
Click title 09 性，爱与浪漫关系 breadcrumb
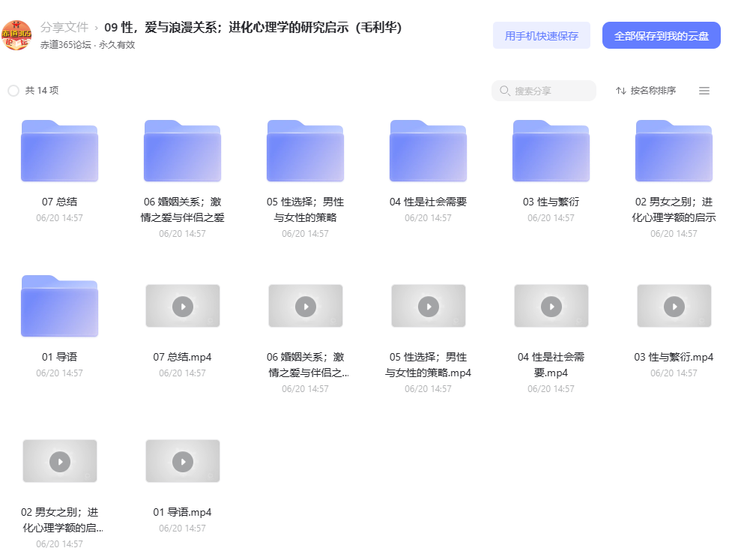tap(253, 27)
